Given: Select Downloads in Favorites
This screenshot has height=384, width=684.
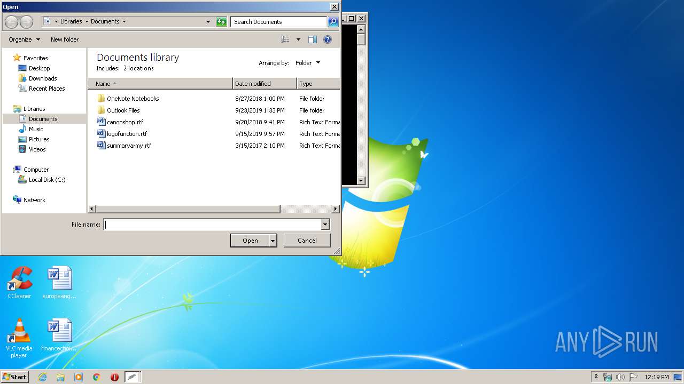Looking at the screenshot, I should [x=43, y=78].
